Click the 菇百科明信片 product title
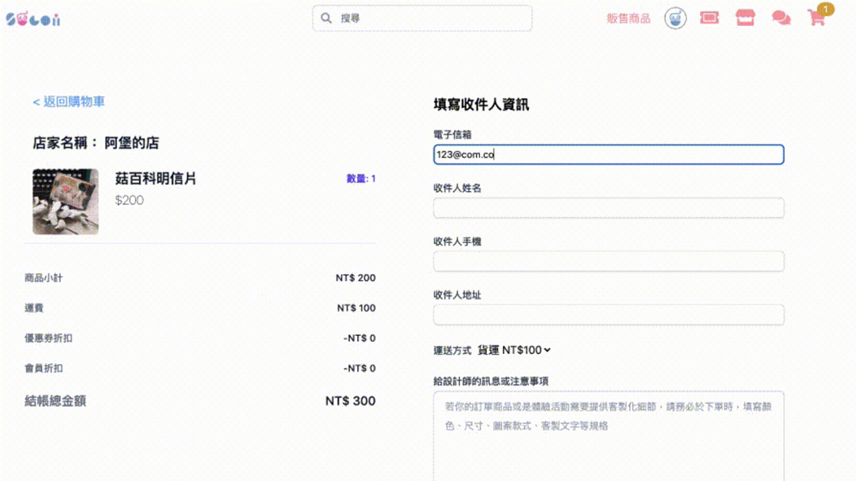This screenshot has height=481, width=856. (156, 179)
